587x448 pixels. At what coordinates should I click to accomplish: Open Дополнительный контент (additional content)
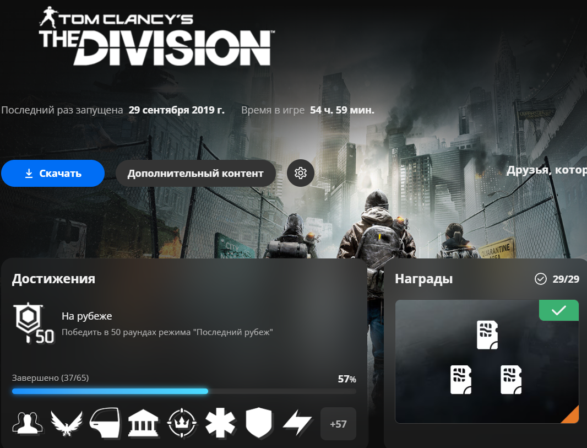[195, 173]
